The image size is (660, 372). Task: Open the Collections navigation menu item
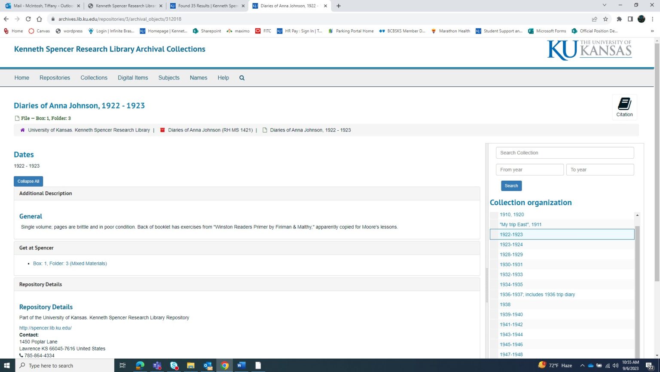94,78
